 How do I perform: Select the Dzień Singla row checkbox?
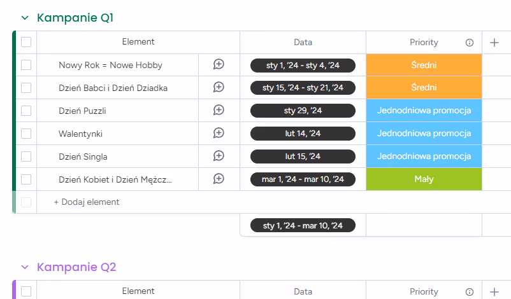click(26, 156)
